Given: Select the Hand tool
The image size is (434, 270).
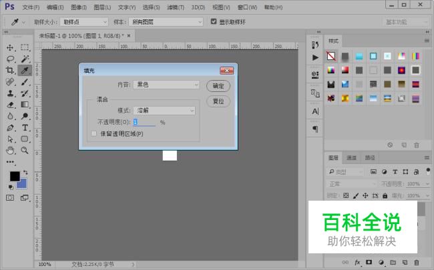Looking at the screenshot, I should pos(10,151).
